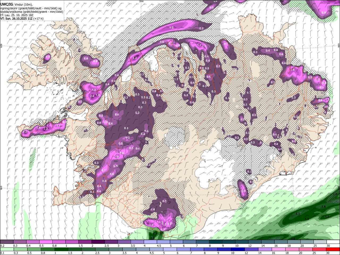Click the 'VT: Sun. 26.10.2025 11Z (+17 h)' line
Image resolution: width=340 pixels, height=255 pixels.
click(22, 19)
